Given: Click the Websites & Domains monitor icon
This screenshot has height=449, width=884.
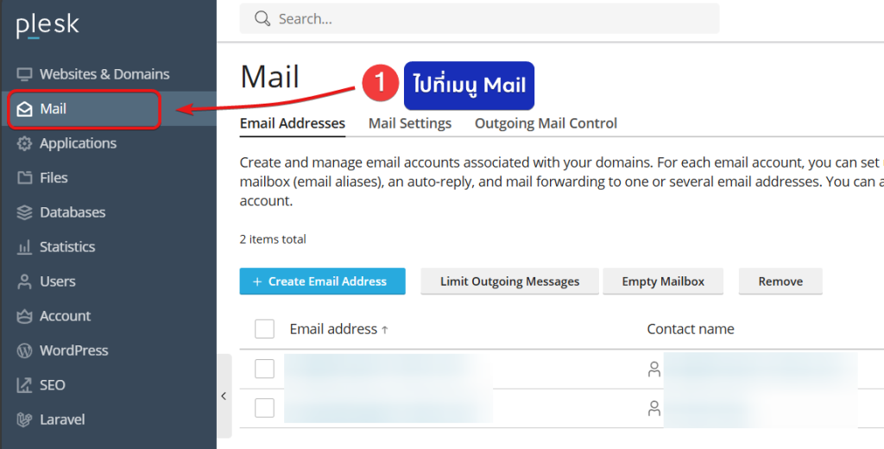Looking at the screenshot, I should click(x=24, y=74).
